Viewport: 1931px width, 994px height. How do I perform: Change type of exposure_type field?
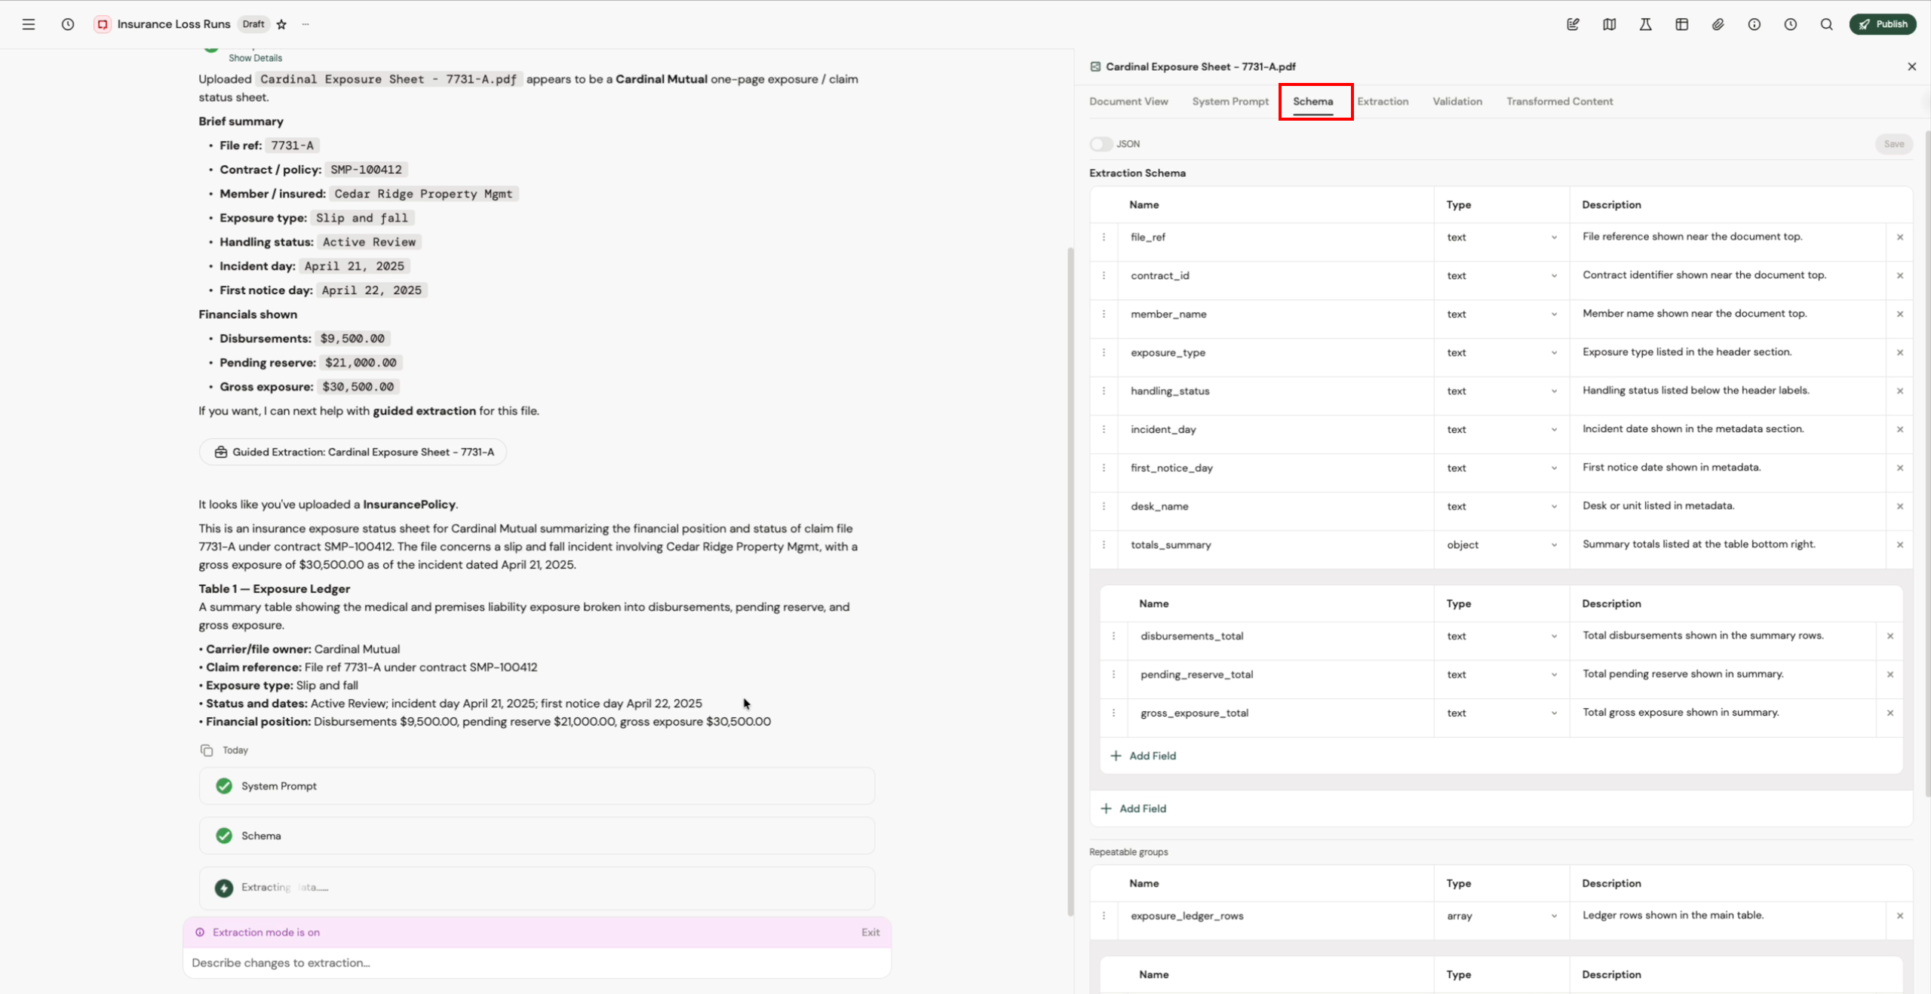pyautogui.click(x=1501, y=352)
